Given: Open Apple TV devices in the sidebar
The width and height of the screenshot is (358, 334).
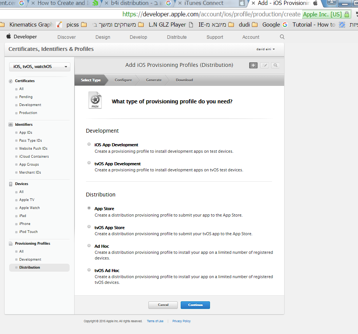Looking at the screenshot, I should (x=27, y=200).
